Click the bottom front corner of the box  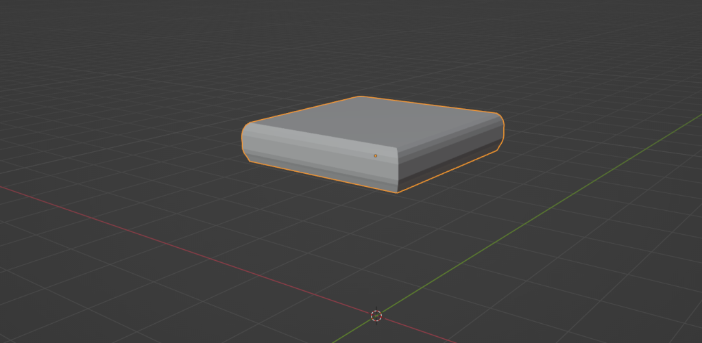pyautogui.click(x=397, y=192)
